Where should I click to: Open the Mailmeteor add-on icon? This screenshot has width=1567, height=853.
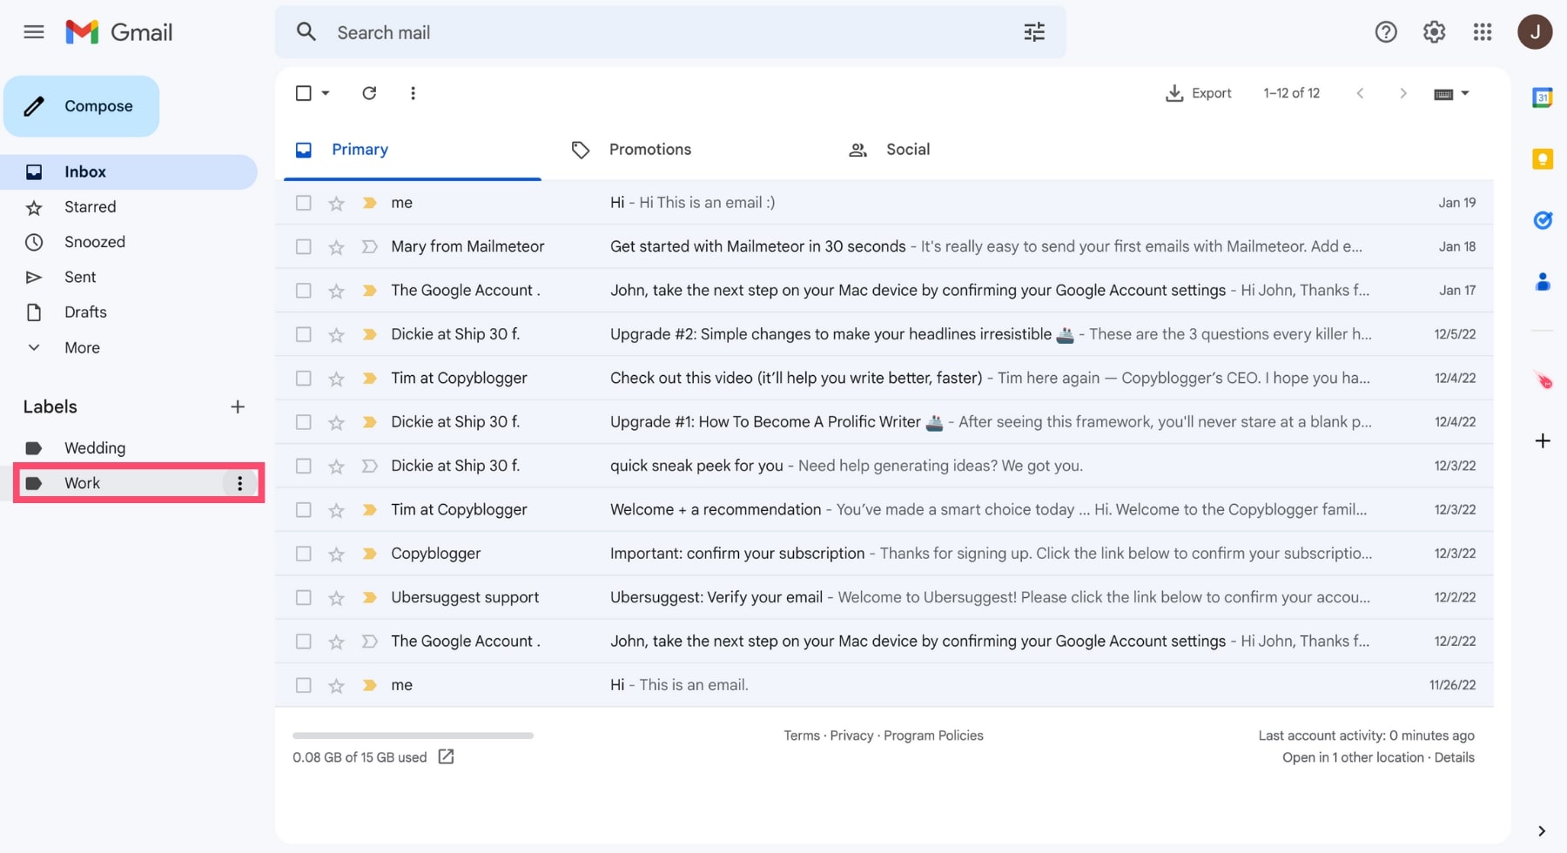(x=1543, y=380)
